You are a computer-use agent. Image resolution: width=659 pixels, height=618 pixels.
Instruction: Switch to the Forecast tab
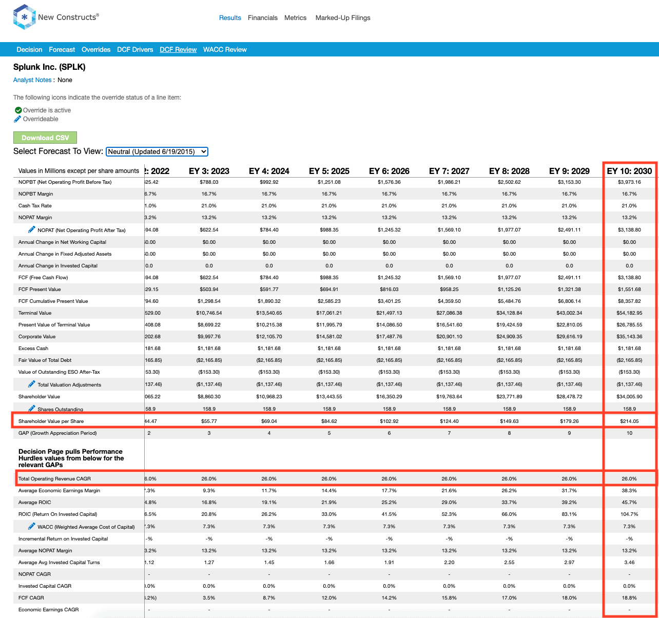[x=62, y=50]
